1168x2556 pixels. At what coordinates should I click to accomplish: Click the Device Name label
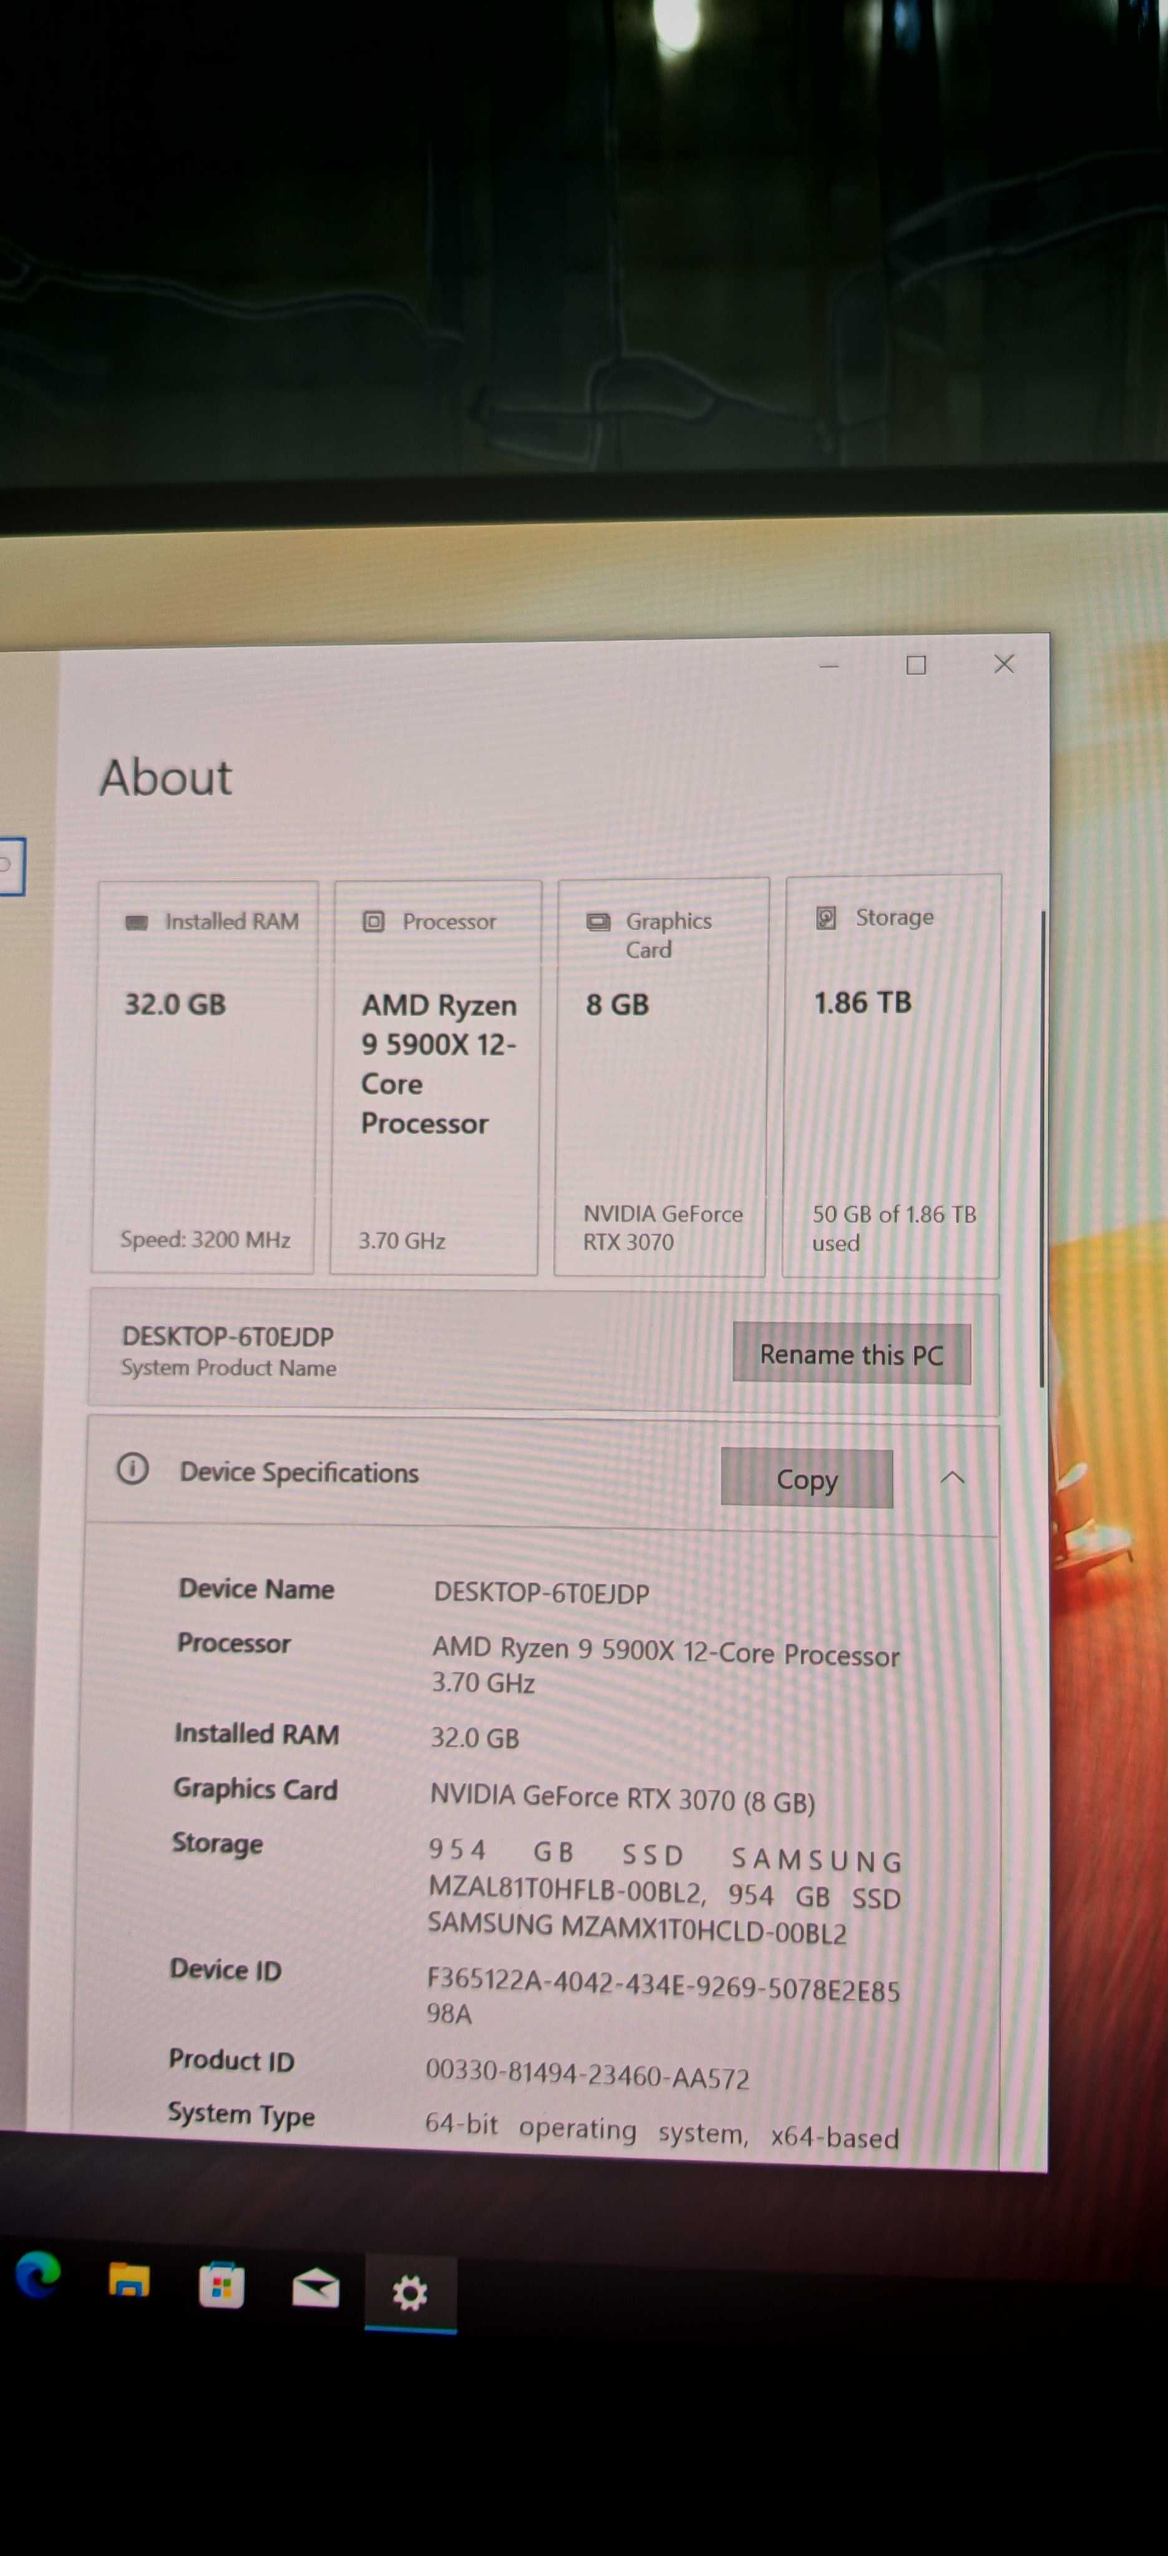click(x=256, y=1589)
